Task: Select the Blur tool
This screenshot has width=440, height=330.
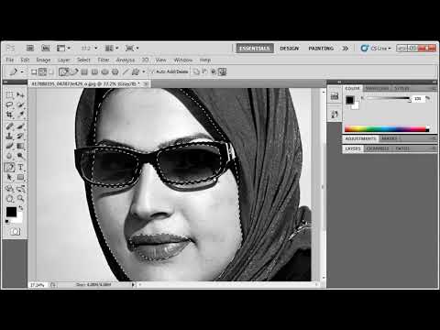Action: pos(9,156)
